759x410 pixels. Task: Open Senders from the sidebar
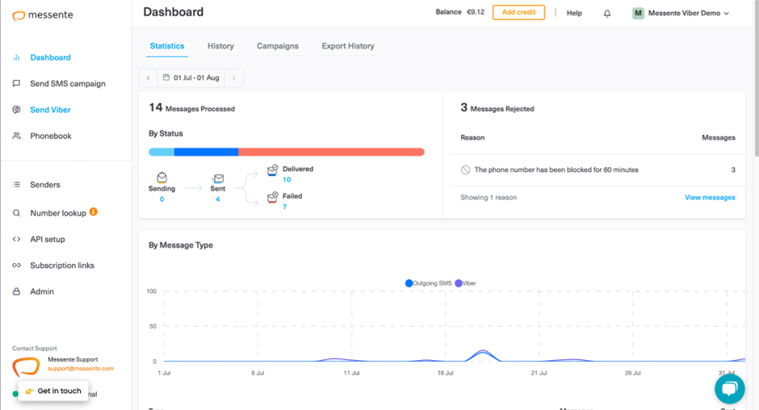(x=45, y=185)
